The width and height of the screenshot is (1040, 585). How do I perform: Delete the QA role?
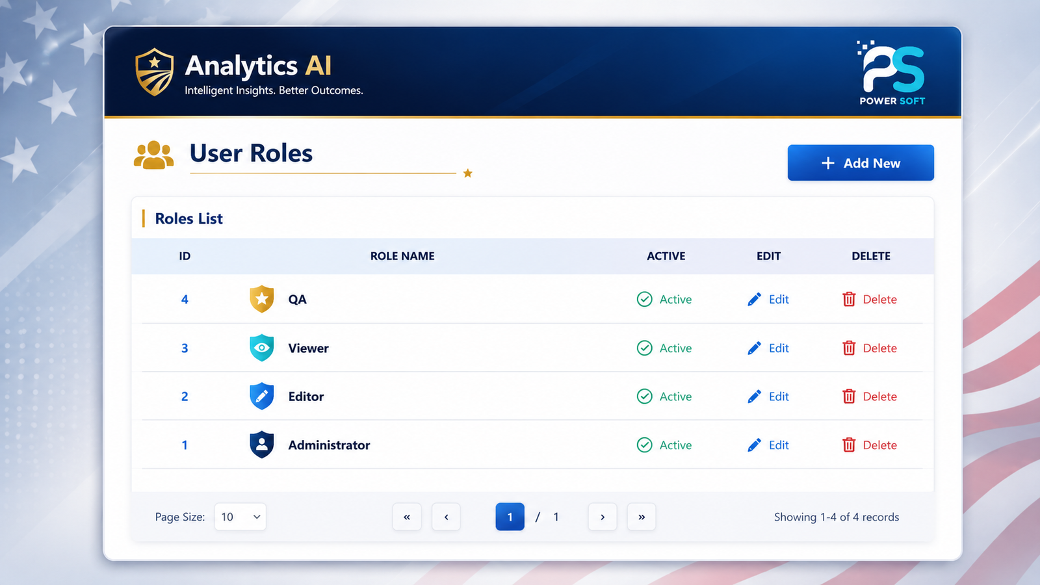coord(870,299)
